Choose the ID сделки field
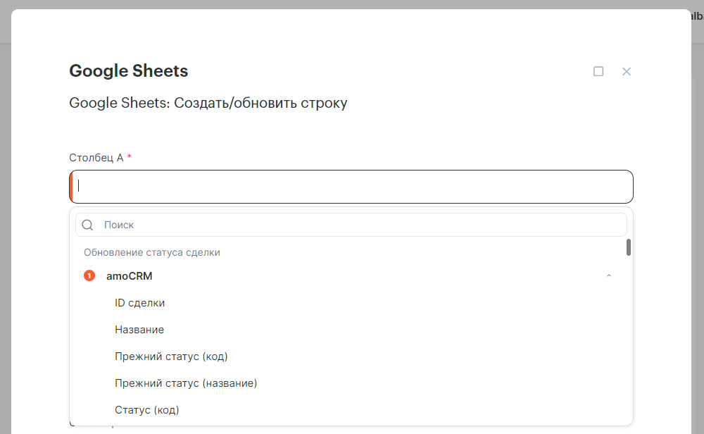This screenshot has width=704, height=434. [x=140, y=303]
